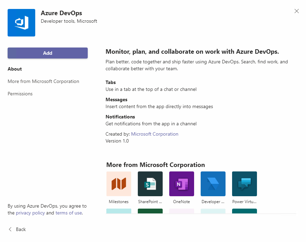
Task: Click the Messages capability heading
Action: 116,99
